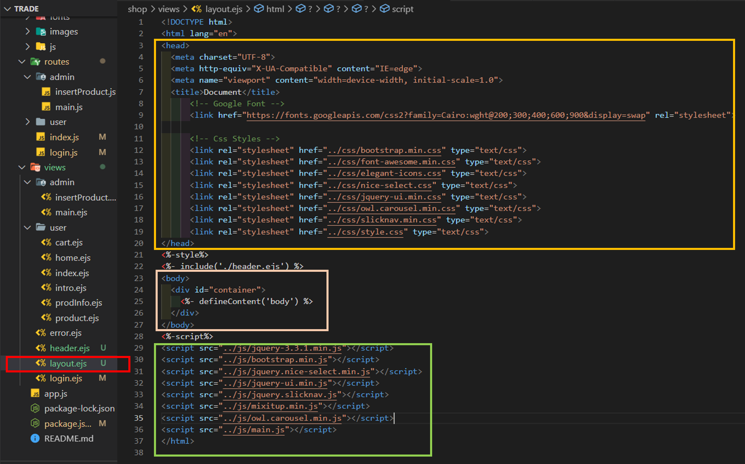This screenshot has width=745, height=464.
Task: Follow the ../js/main.js link
Action: coord(254,430)
